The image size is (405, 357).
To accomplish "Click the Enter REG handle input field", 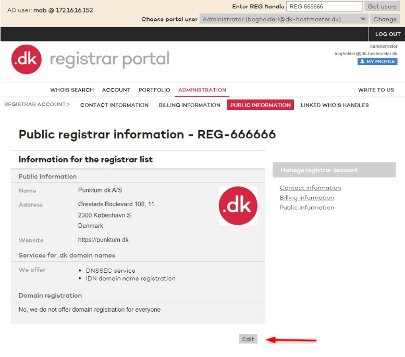I will click(x=324, y=6).
